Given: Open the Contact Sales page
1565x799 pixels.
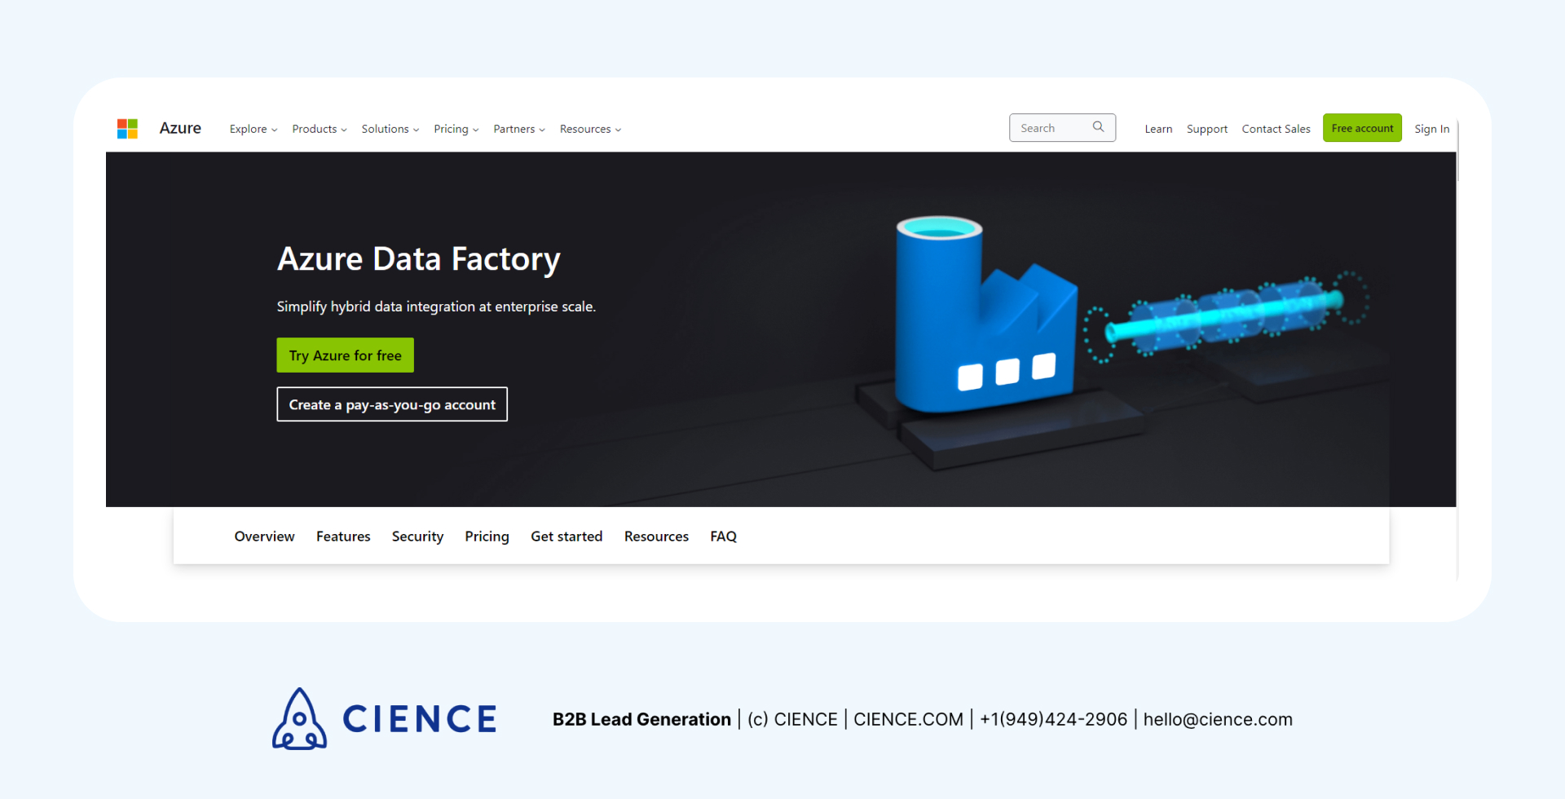Looking at the screenshot, I should click(x=1276, y=128).
